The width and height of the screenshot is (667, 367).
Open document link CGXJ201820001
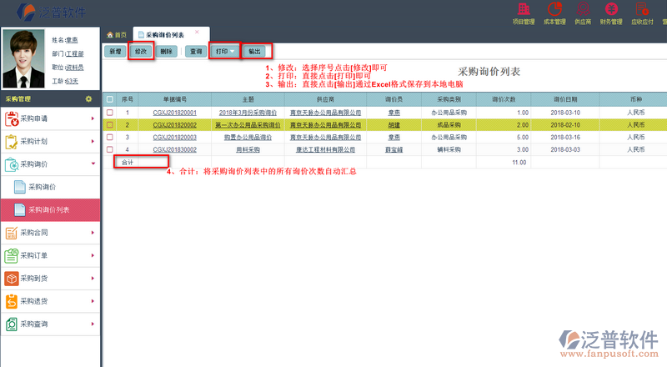click(x=175, y=113)
